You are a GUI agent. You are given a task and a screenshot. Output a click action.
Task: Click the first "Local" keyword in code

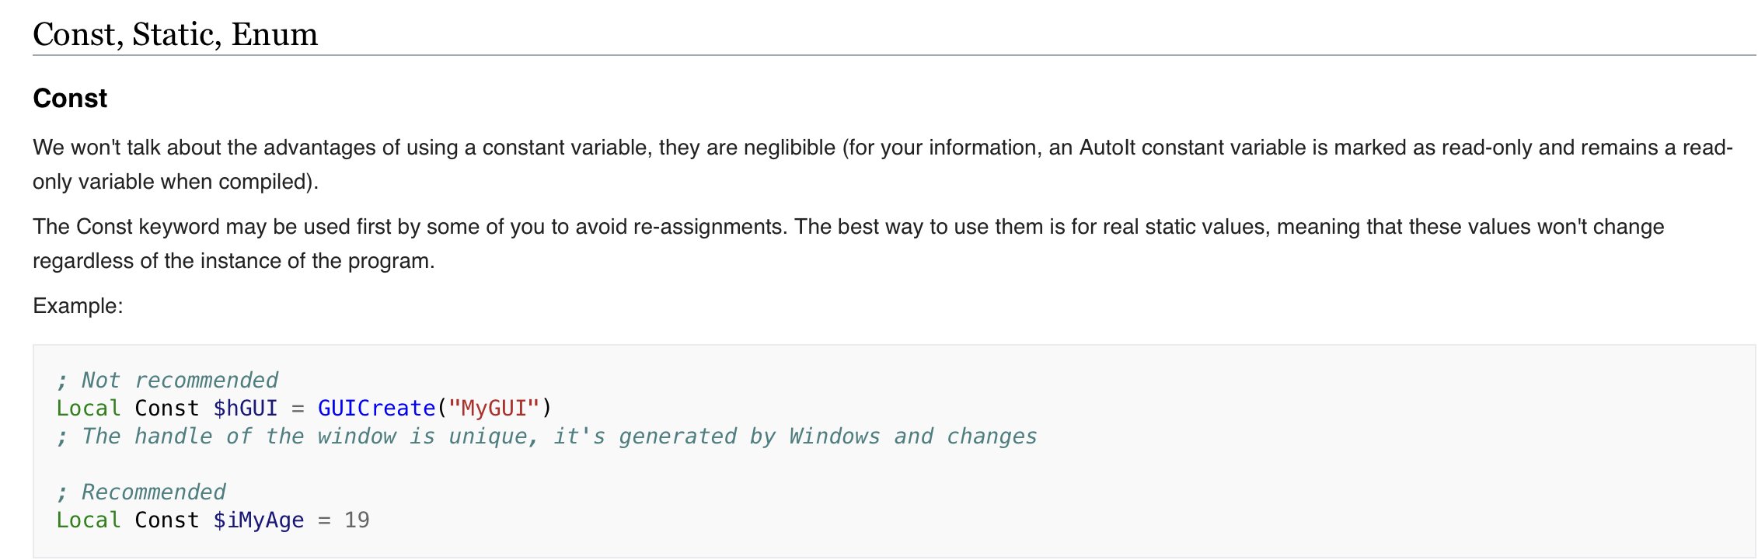coord(89,409)
